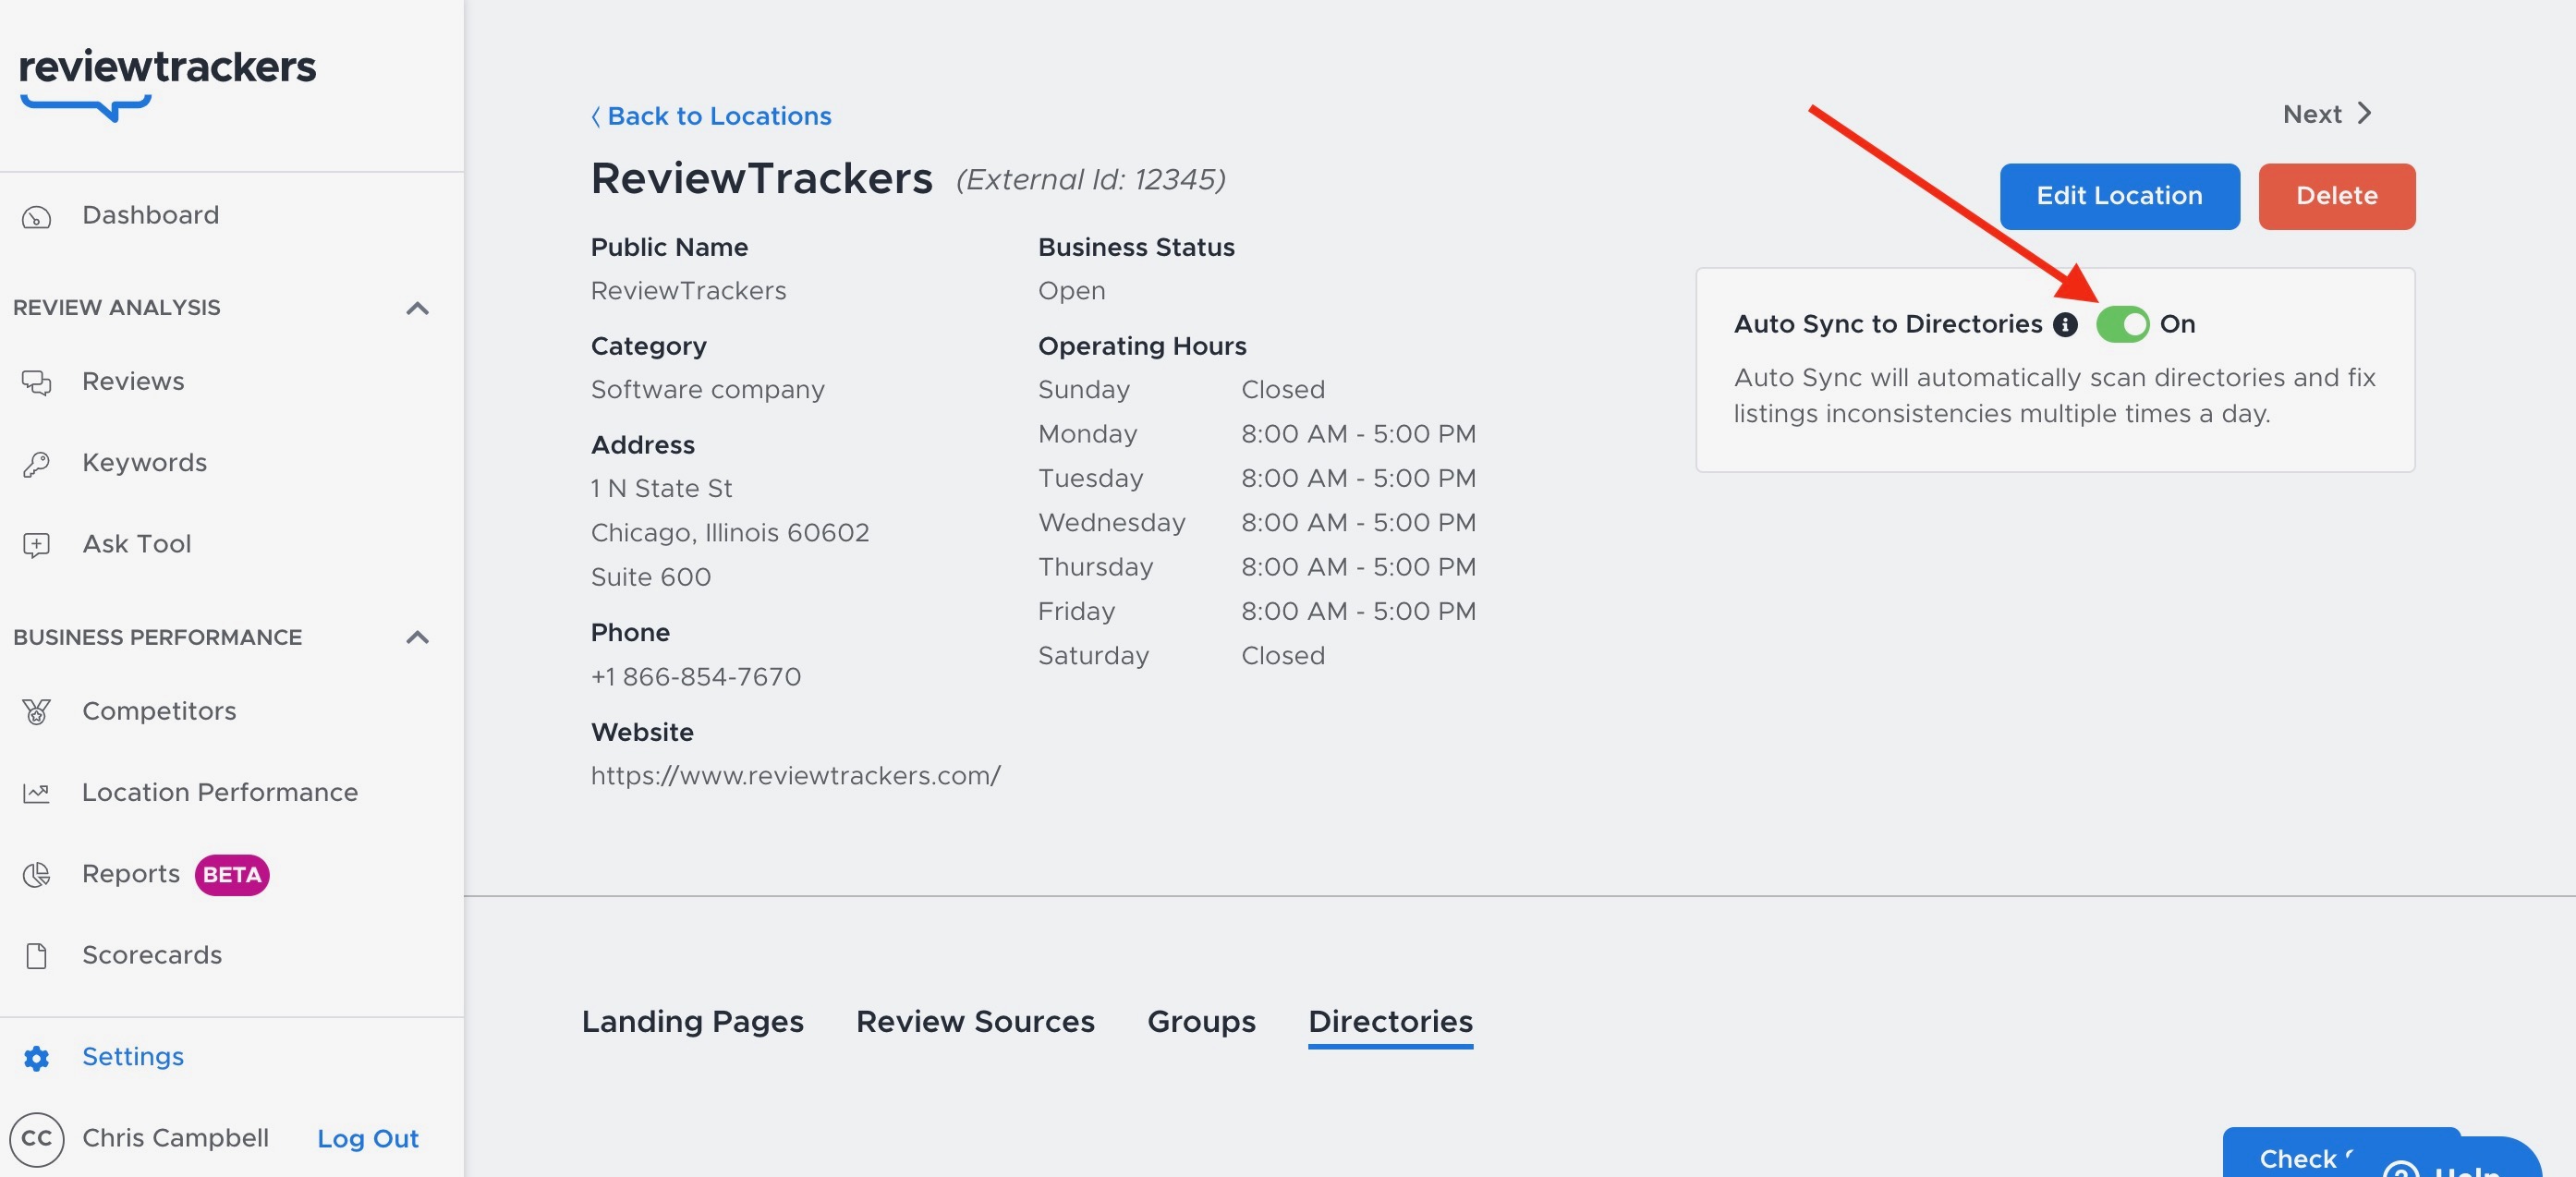Click the Monday operating hours row
Viewport: 2576px width, 1177px height.
pyautogui.click(x=1257, y=434)
